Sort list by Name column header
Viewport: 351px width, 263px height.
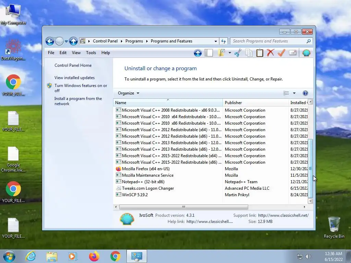[168, 102]
